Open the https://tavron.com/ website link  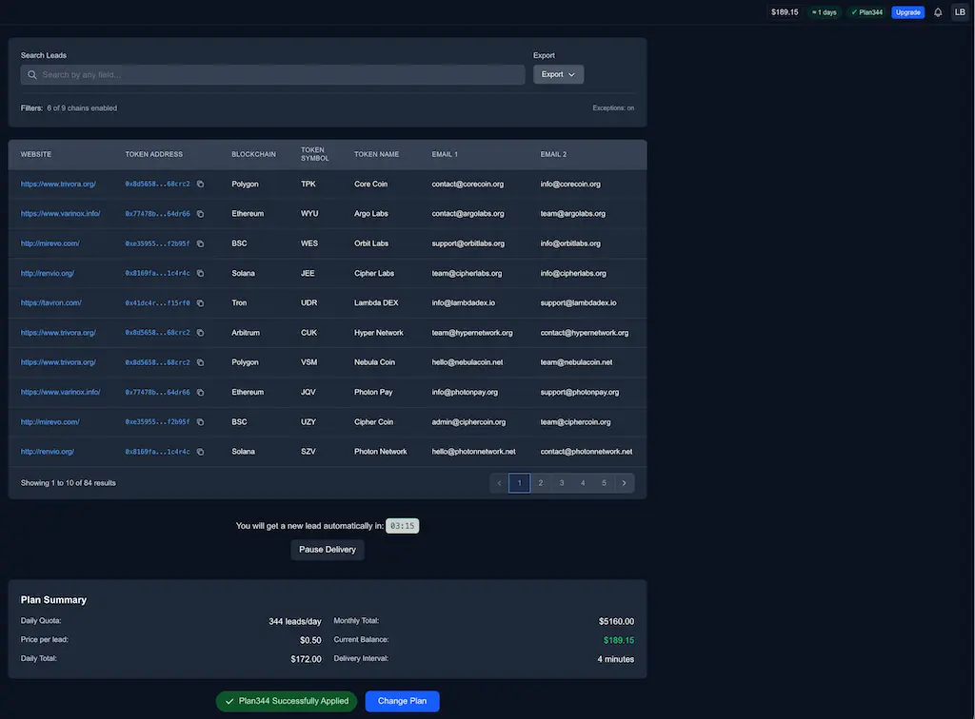(51, 303)
